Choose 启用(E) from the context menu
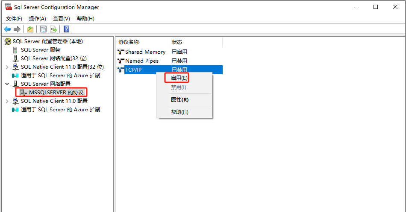This screenshot has height=212, width=406. pos(179,78)
